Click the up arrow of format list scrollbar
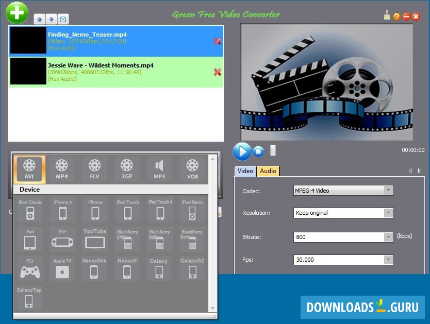430x324 pixels. (x=213, y=159)
